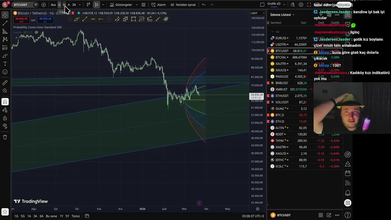Click the undo arrow
Screen dimensions: 391x220
pyautogui.click(x=204, y=5)
